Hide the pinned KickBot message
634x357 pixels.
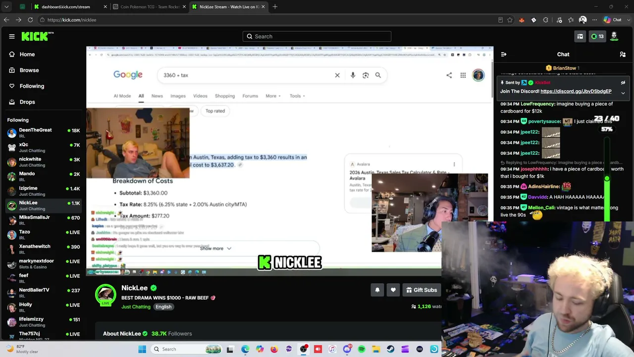click(x=623, y=83)
